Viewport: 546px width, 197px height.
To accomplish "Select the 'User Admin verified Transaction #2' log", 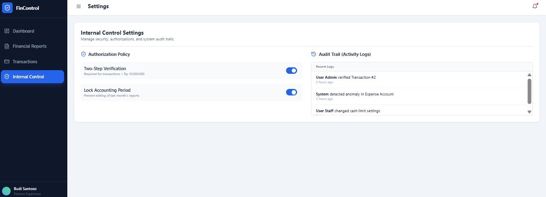I will (419, 79).
